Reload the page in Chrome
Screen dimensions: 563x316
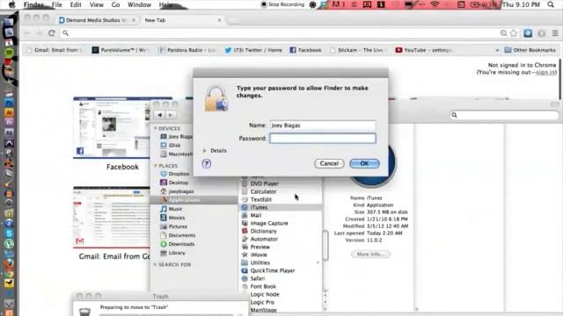[x=52, y=33]
